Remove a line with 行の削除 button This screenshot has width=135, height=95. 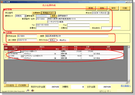pyautogui.click(x=22, y=85)
